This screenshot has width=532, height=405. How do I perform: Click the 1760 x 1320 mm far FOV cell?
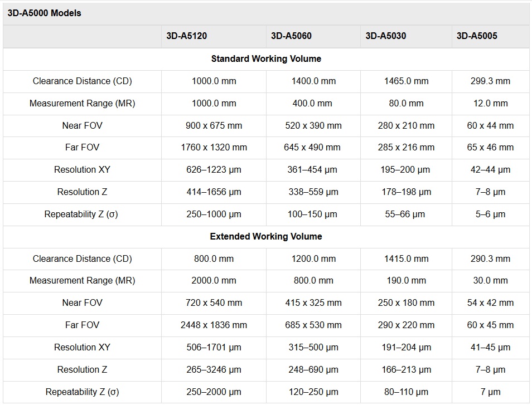pos(214,148)
